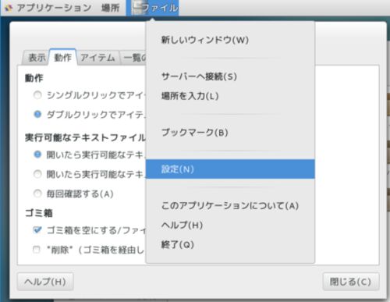Image resolution: width=390 pixels, height=302 pixels.
Task: Select first 開いたら実行可能なテキ radio option
Action: coord(37,155)
